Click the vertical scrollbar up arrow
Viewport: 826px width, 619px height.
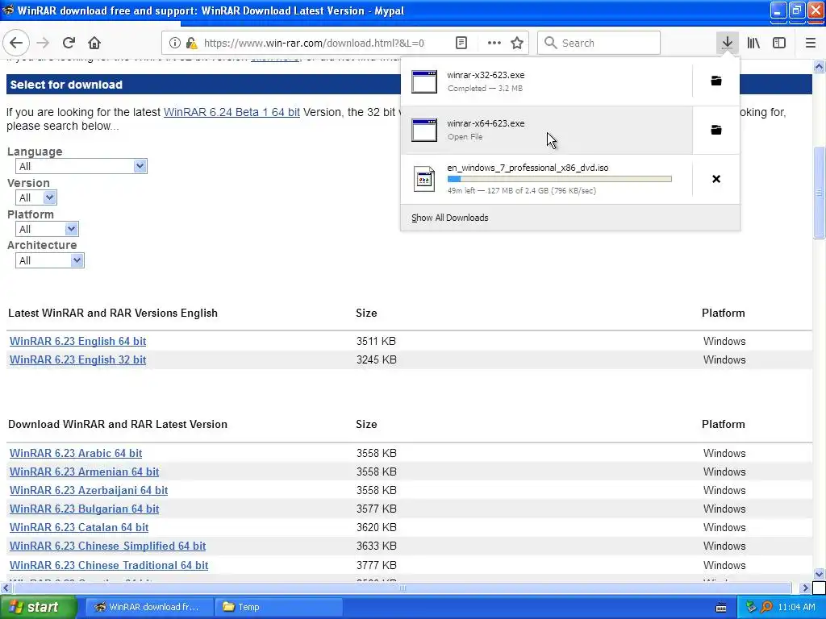point(820,66)
